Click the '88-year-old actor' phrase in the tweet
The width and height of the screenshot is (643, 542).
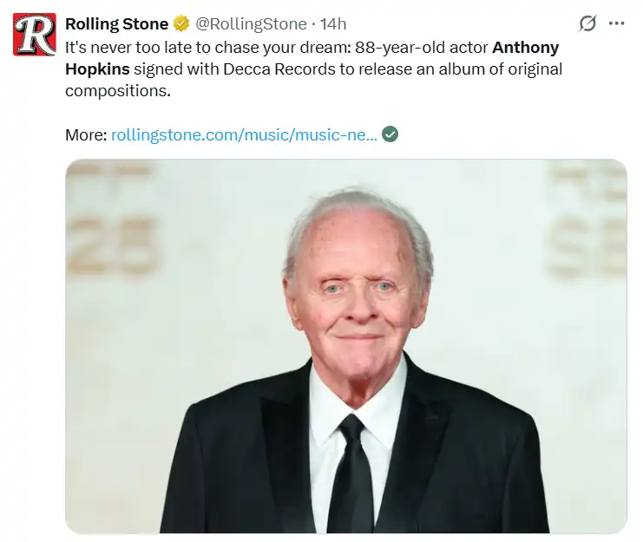click(422, 48)
